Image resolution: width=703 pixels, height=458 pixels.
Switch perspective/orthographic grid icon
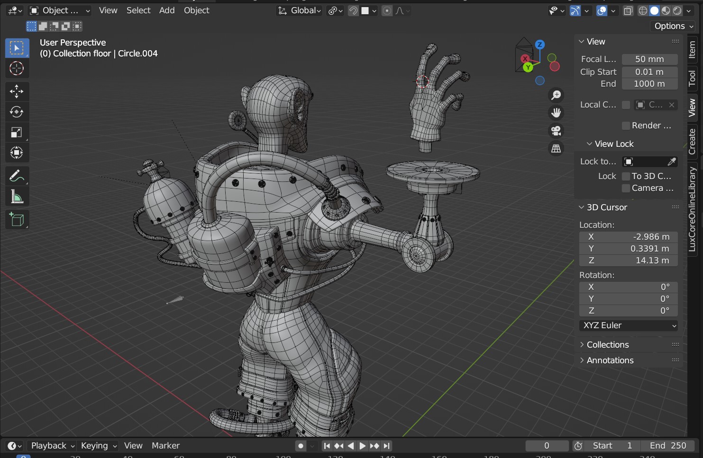tap(556, 149)
